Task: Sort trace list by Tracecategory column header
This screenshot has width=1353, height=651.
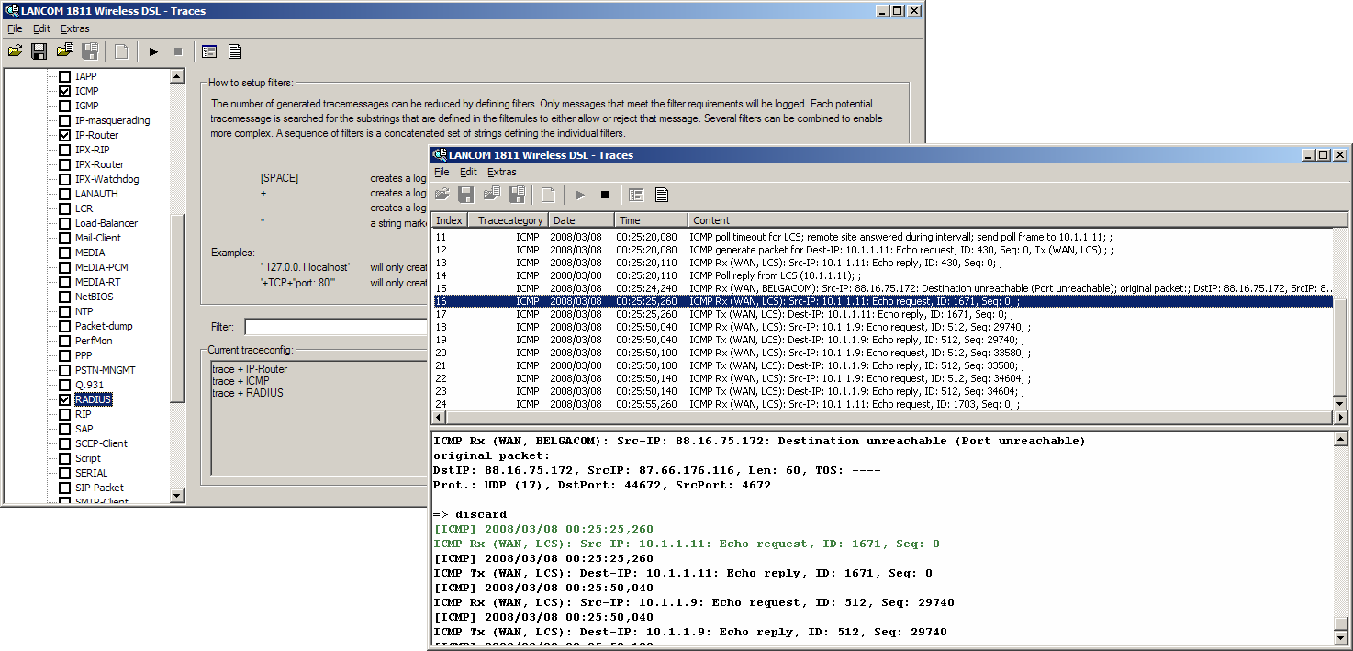Action: tap(509, 220)
